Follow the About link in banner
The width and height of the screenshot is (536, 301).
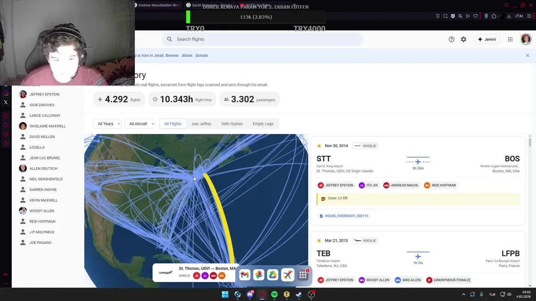(187, 56)
